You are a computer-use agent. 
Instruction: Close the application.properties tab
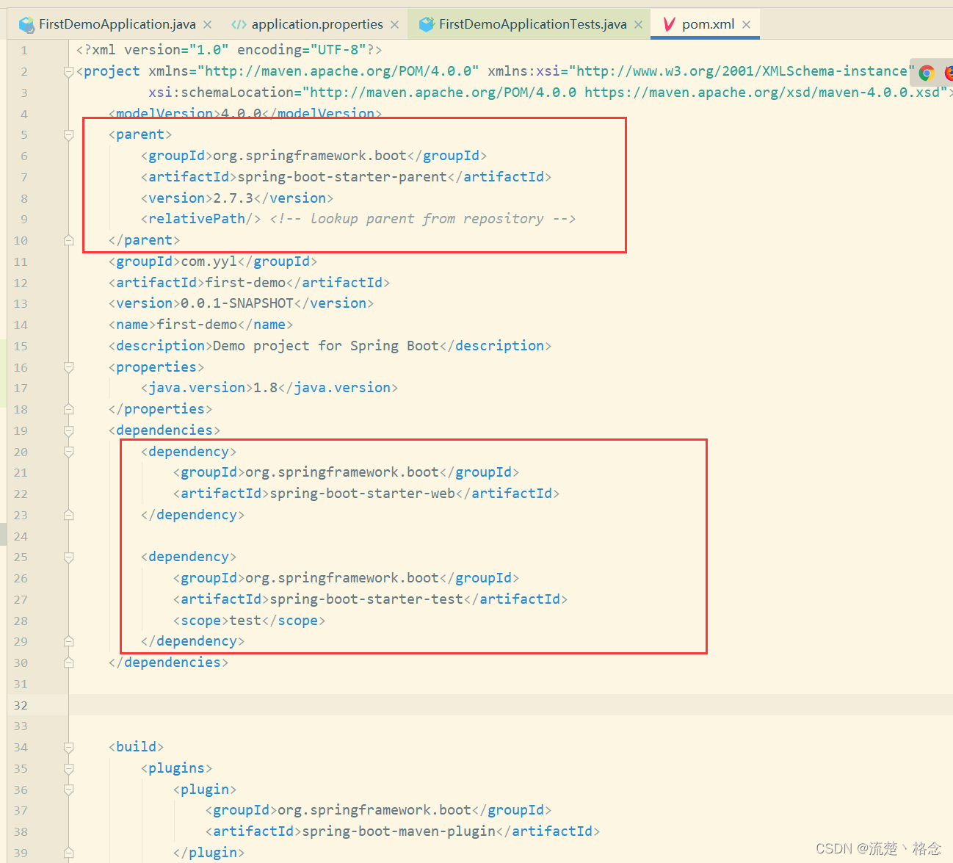pyautogui.click(x=394, y=25)
